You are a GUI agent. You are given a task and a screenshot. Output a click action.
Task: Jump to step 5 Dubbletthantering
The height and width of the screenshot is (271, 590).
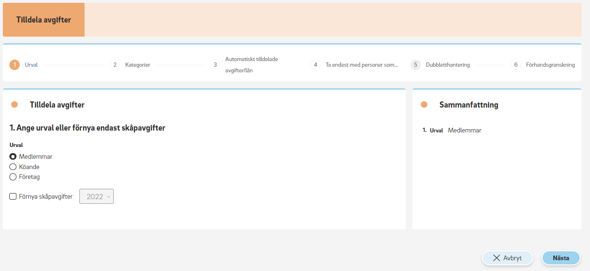pyautogui.click(x=440, y=65)
